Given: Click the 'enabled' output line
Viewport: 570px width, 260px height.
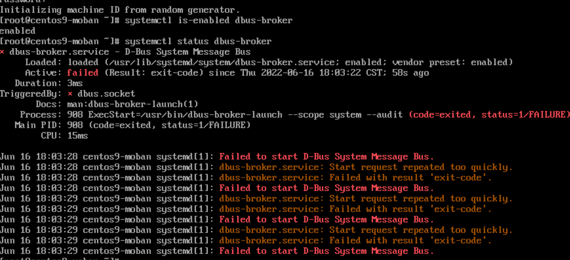Looking at the screenshot, I should (x=17, y=31).
